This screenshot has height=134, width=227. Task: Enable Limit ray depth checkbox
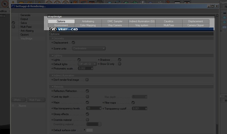(87, 97)
